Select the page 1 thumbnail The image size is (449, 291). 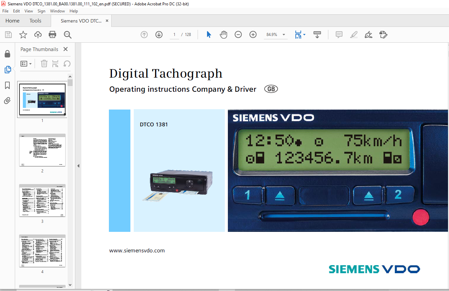[x=42, y=99]
